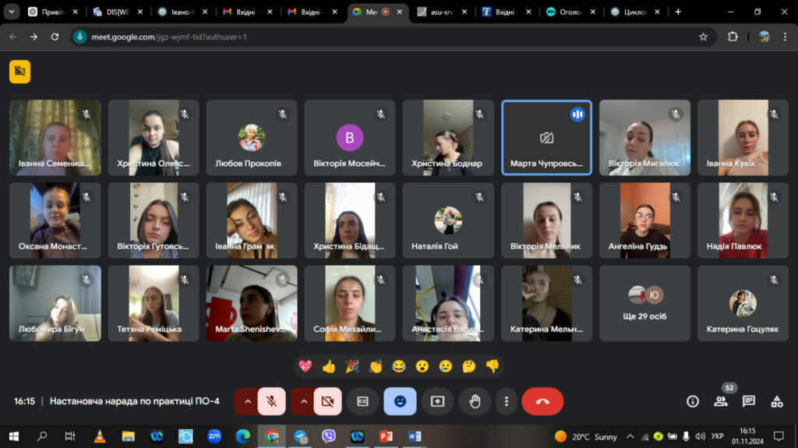Turn on the camera
Viewport: 798px width, 448px height.
327,401
